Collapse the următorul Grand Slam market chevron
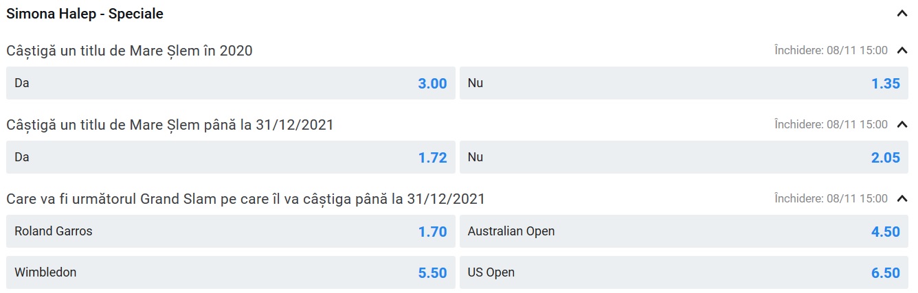Viewport: 918px width, 293px height. coord(902,198)
